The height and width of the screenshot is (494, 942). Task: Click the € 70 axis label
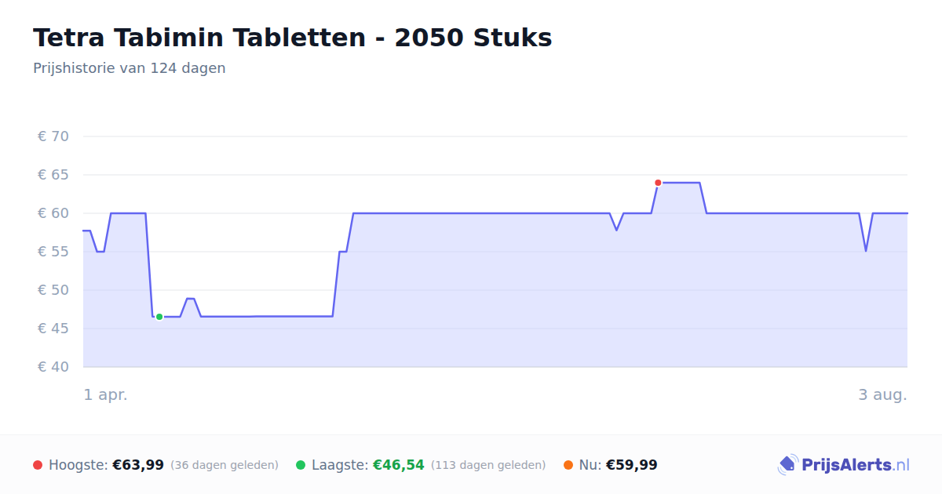tap(53, 136)
